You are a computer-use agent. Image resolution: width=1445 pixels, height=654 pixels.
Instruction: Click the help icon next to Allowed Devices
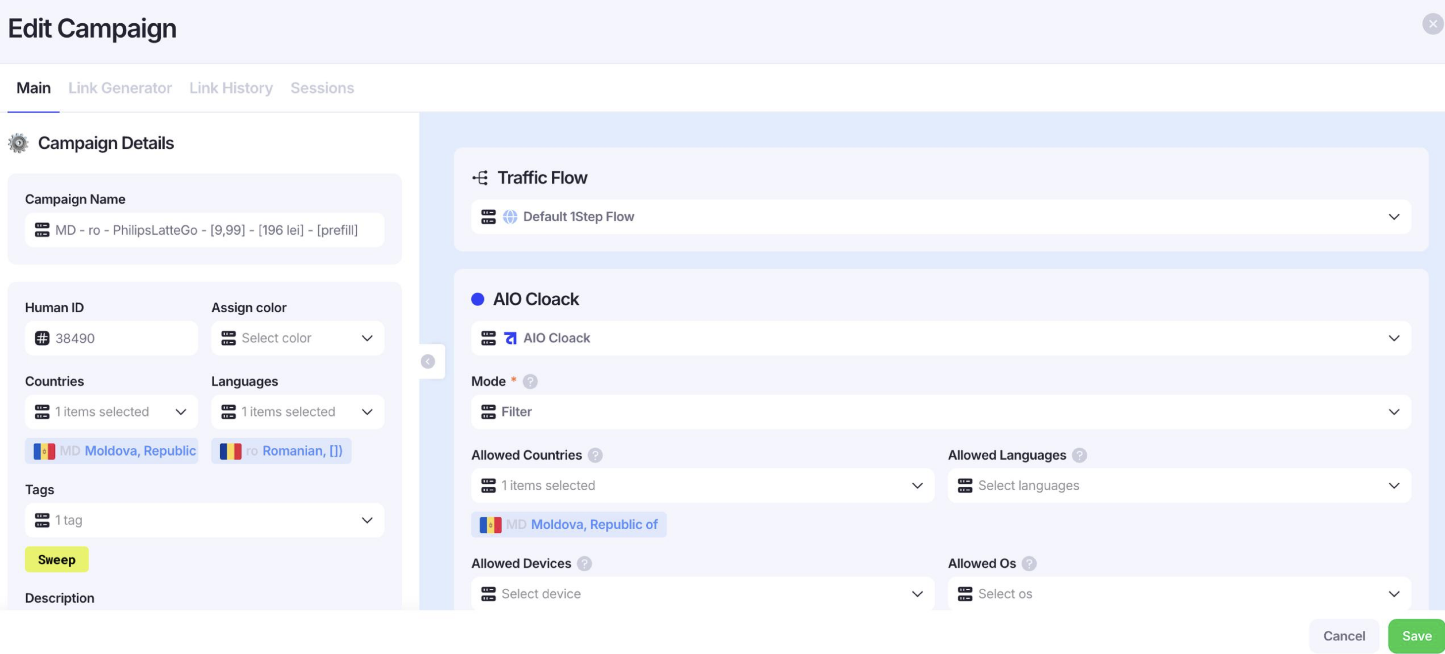[x=584, y=563]
